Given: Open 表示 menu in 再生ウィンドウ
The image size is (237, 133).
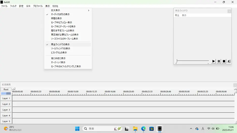Looking at the screenshot, I should coord(184,15).
